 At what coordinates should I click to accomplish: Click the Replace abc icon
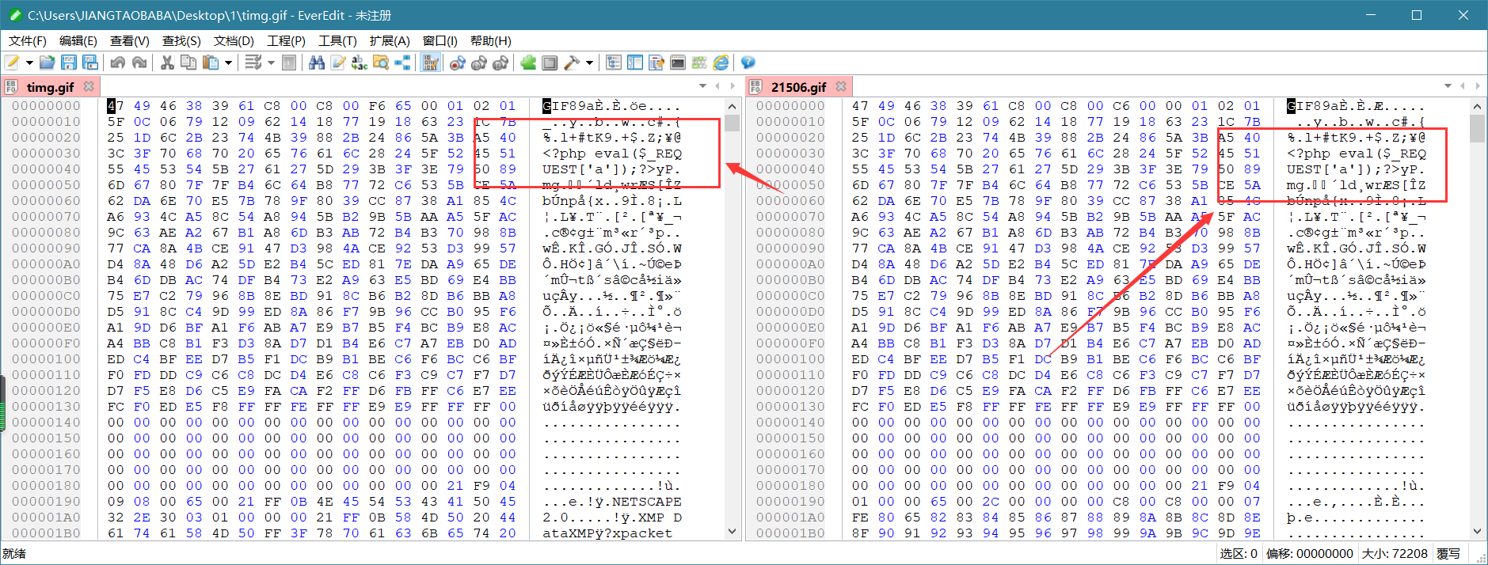pos(360,63)
